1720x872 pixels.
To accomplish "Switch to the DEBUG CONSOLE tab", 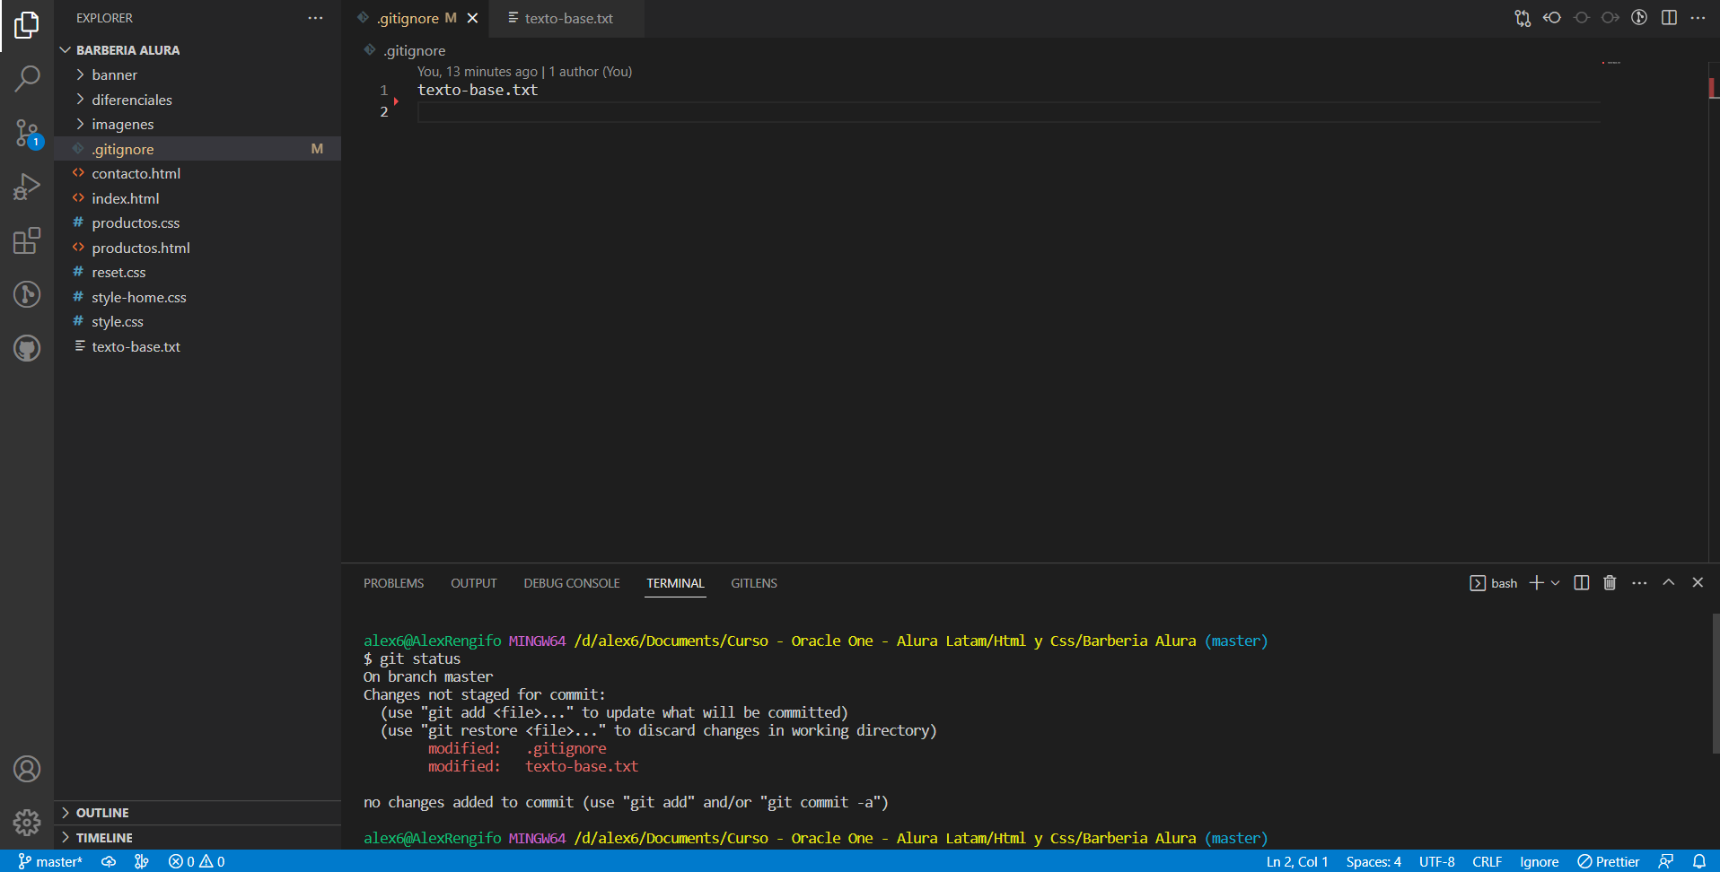I will 572,583.
